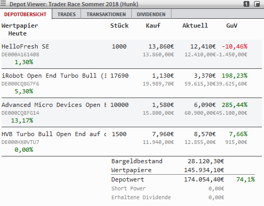The height and width of the screenshot is (206, 264).
Task: Click total depot performance 74,1%
Action: coord(246,179)
